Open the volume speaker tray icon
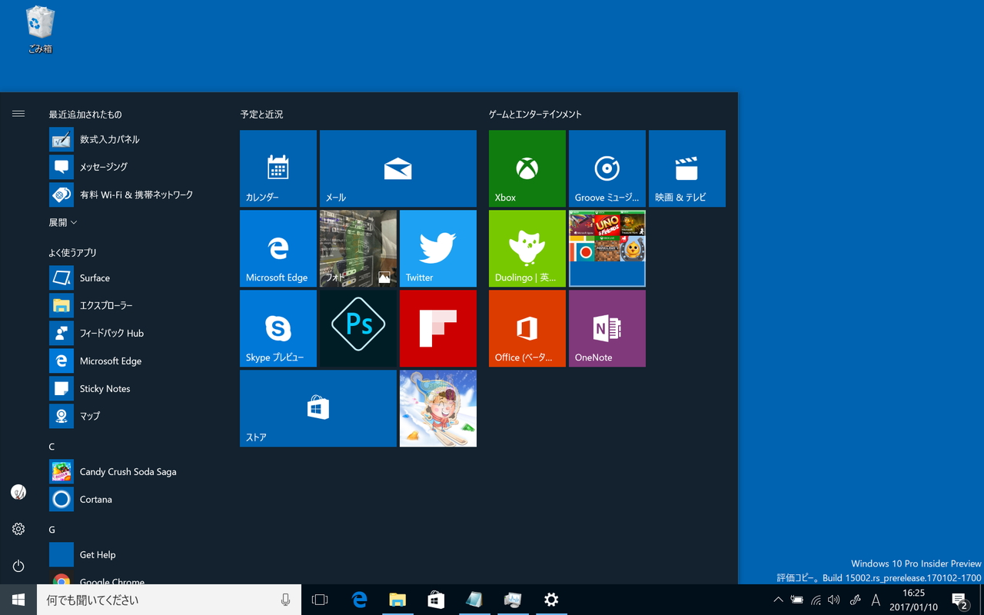Screen dimensions: 984x615 (x=834, y=600)
